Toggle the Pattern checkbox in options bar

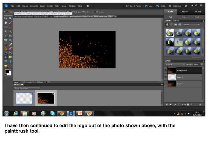click(7, 12)
